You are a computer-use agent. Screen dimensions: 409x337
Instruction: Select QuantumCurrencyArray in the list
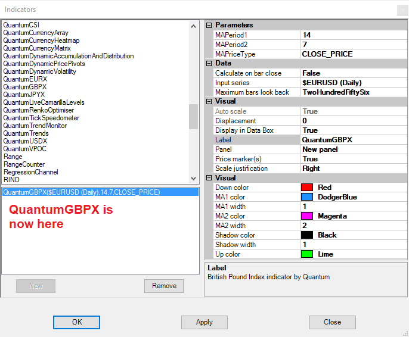36,33
